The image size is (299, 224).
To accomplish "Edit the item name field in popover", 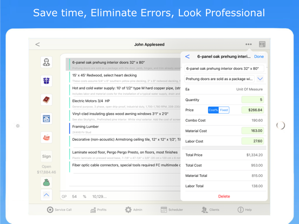I will click(224, 69).
